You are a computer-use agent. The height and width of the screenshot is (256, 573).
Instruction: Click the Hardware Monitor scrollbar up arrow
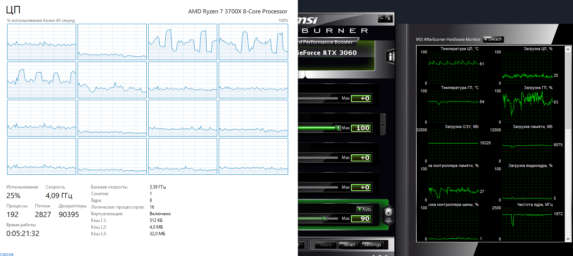click(x=568, y=49)
